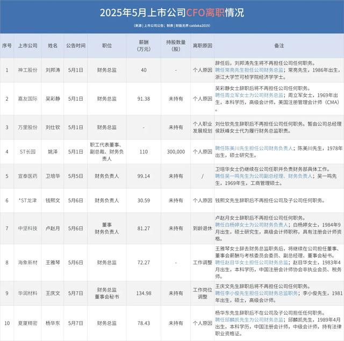
Task: Click 卢赵月's position "董事 财务负责人"
Action: pos(107,228)
